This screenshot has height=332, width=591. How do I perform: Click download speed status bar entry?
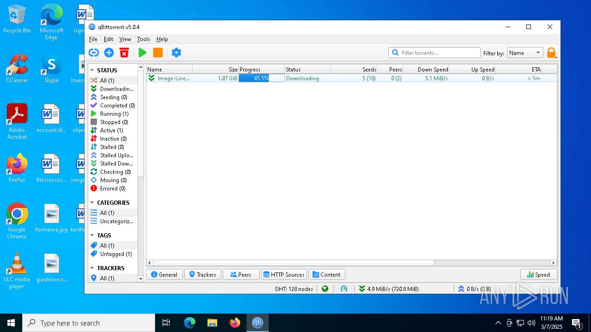tap(388, 289)
